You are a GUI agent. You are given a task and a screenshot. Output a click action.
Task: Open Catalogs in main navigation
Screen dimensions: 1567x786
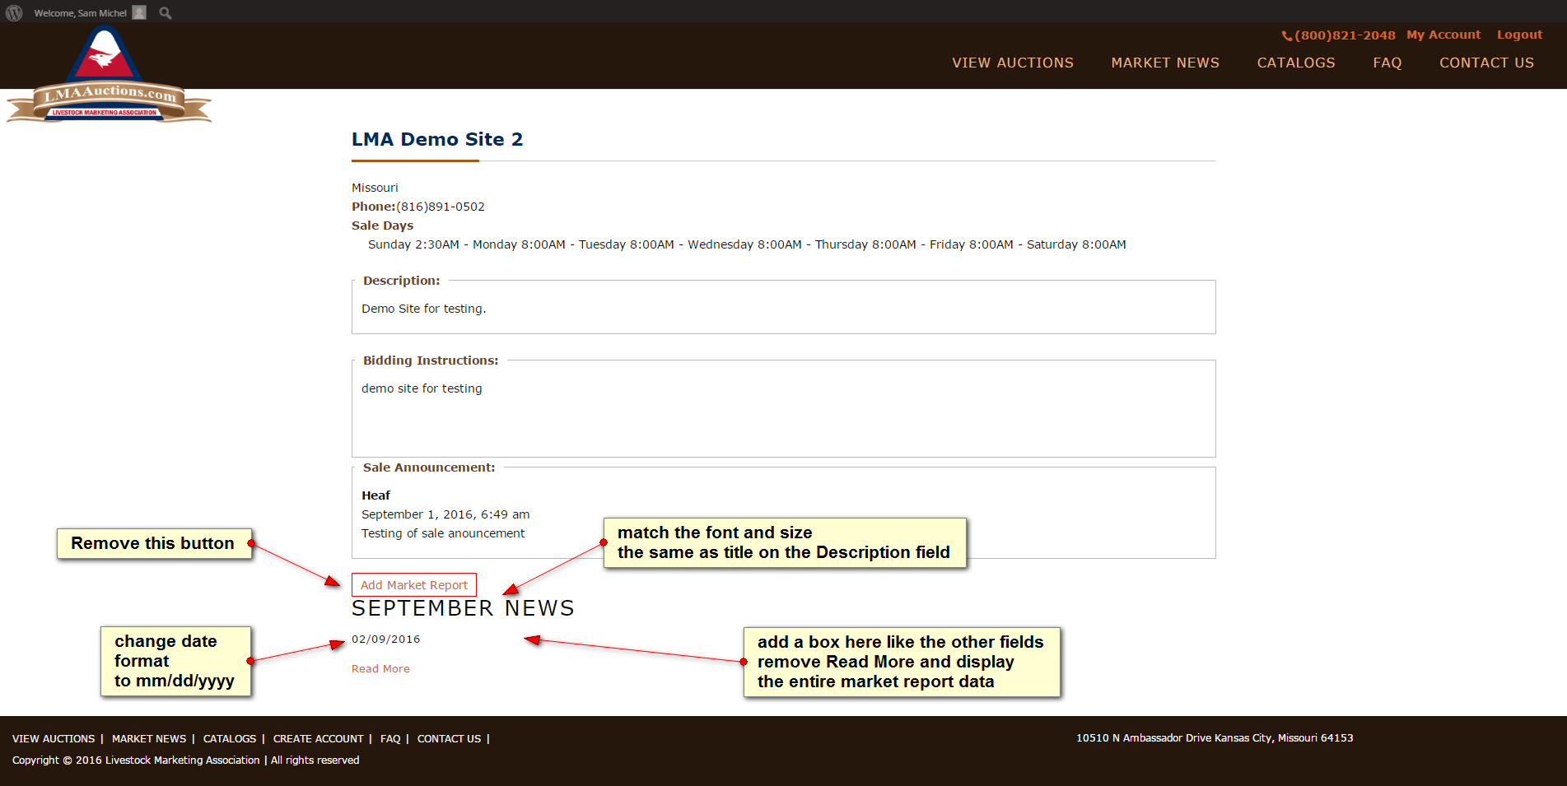click(1296, 63)
